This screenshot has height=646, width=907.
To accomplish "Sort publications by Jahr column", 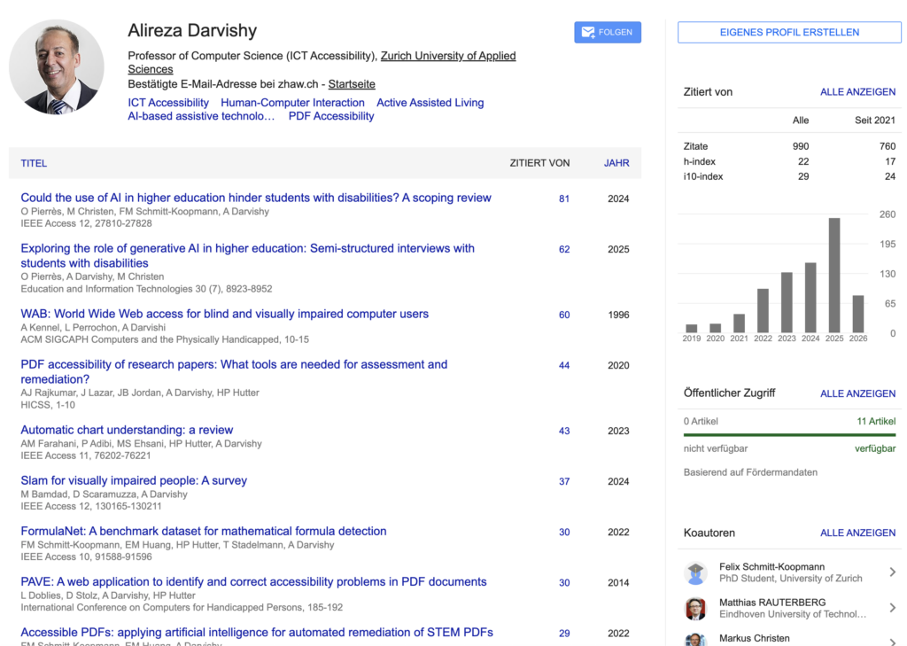I will tap(616, 163).
